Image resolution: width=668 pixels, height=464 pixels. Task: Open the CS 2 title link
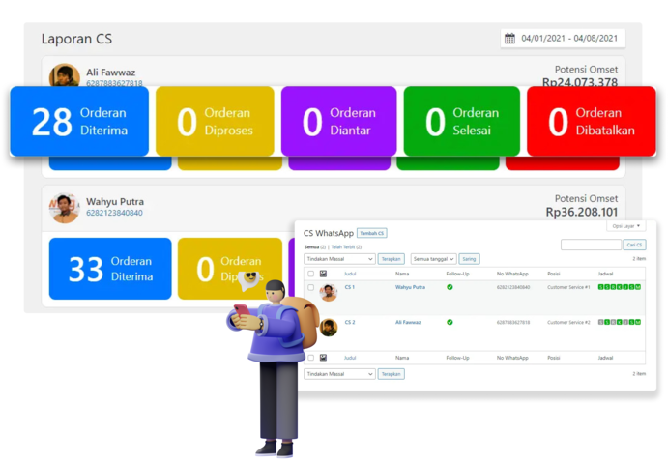[x=350, y=322]
